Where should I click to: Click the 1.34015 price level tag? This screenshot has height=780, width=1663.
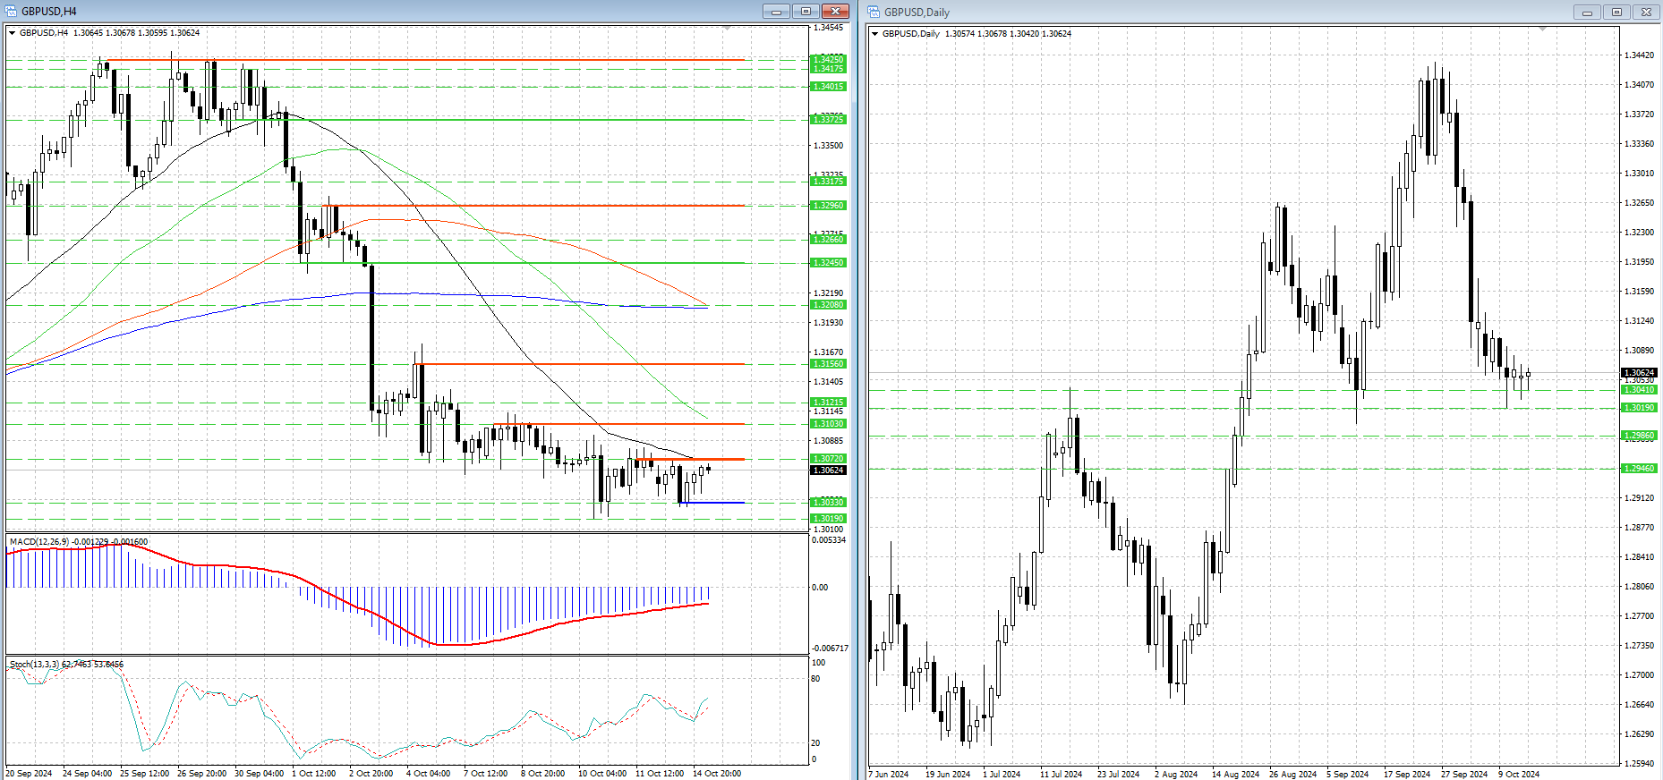[828, 87]
